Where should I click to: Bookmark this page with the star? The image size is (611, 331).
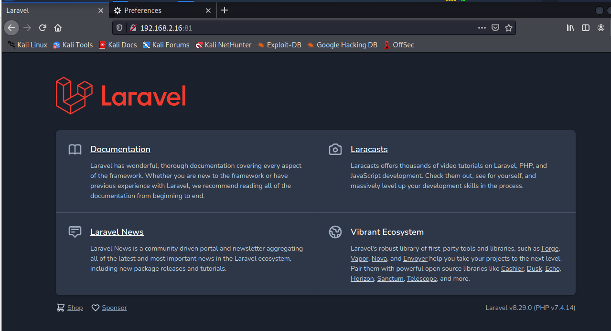pyautogui.click(x=509, y=28)
